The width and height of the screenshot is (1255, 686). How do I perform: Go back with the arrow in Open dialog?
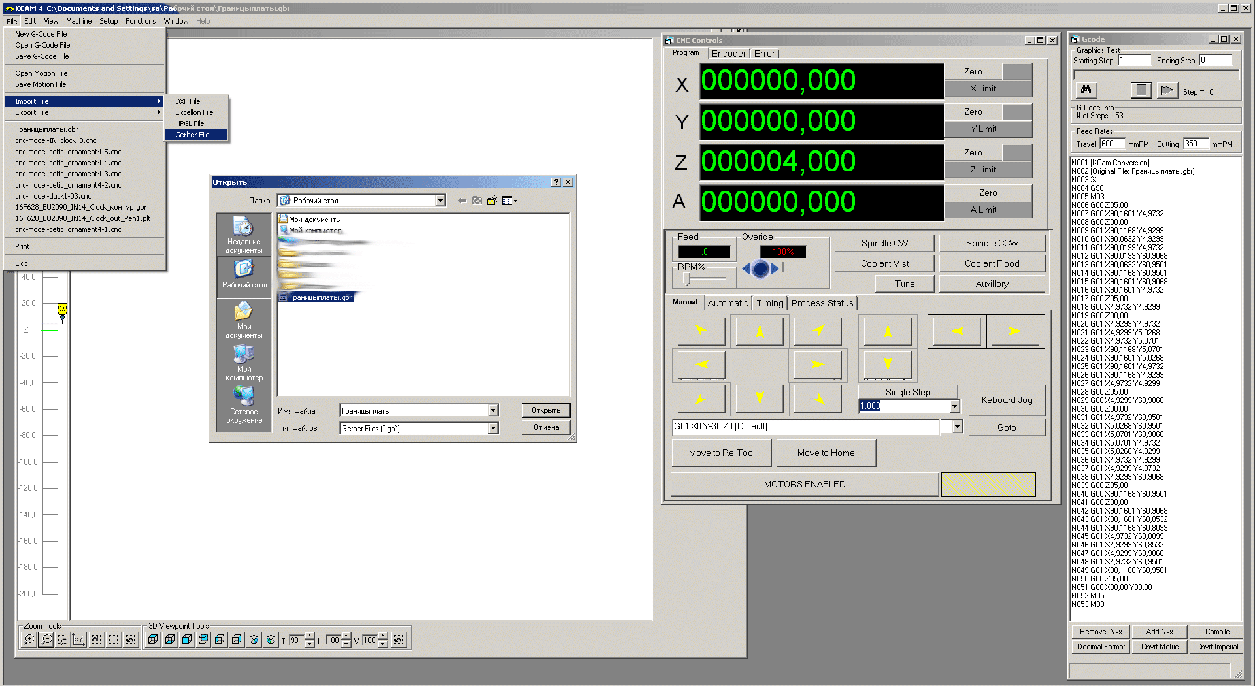pos(462,201)
